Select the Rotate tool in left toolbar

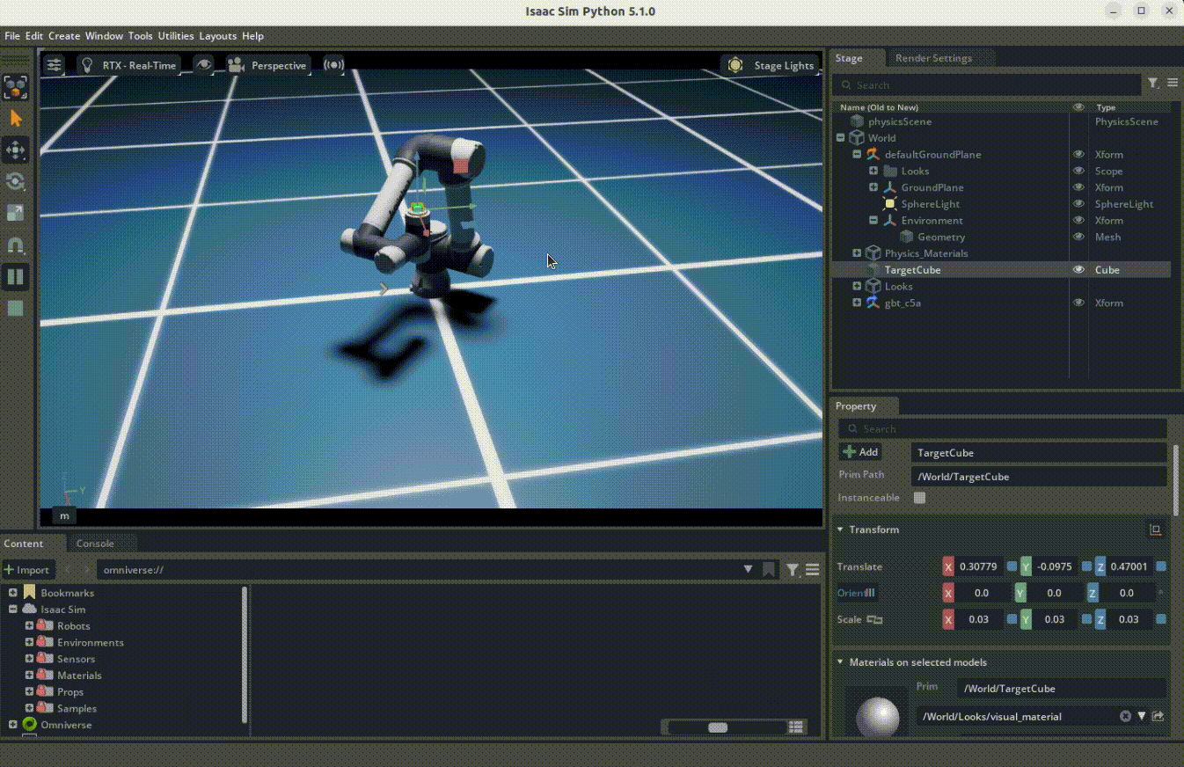coord(16,182)
